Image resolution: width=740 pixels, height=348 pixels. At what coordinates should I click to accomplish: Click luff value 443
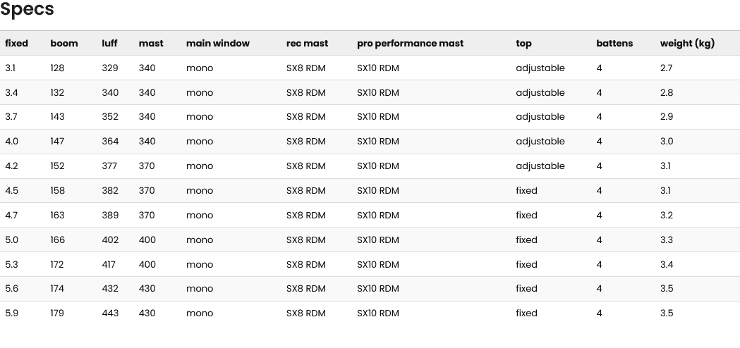111,313
